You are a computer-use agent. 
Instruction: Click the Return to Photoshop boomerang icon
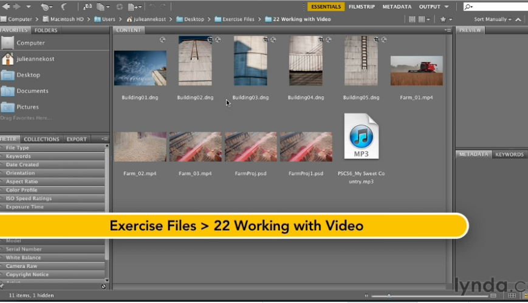64,7
